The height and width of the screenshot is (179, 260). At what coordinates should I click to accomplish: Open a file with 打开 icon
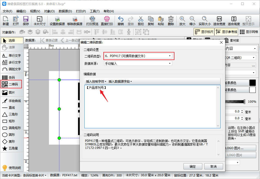[16, 21]
